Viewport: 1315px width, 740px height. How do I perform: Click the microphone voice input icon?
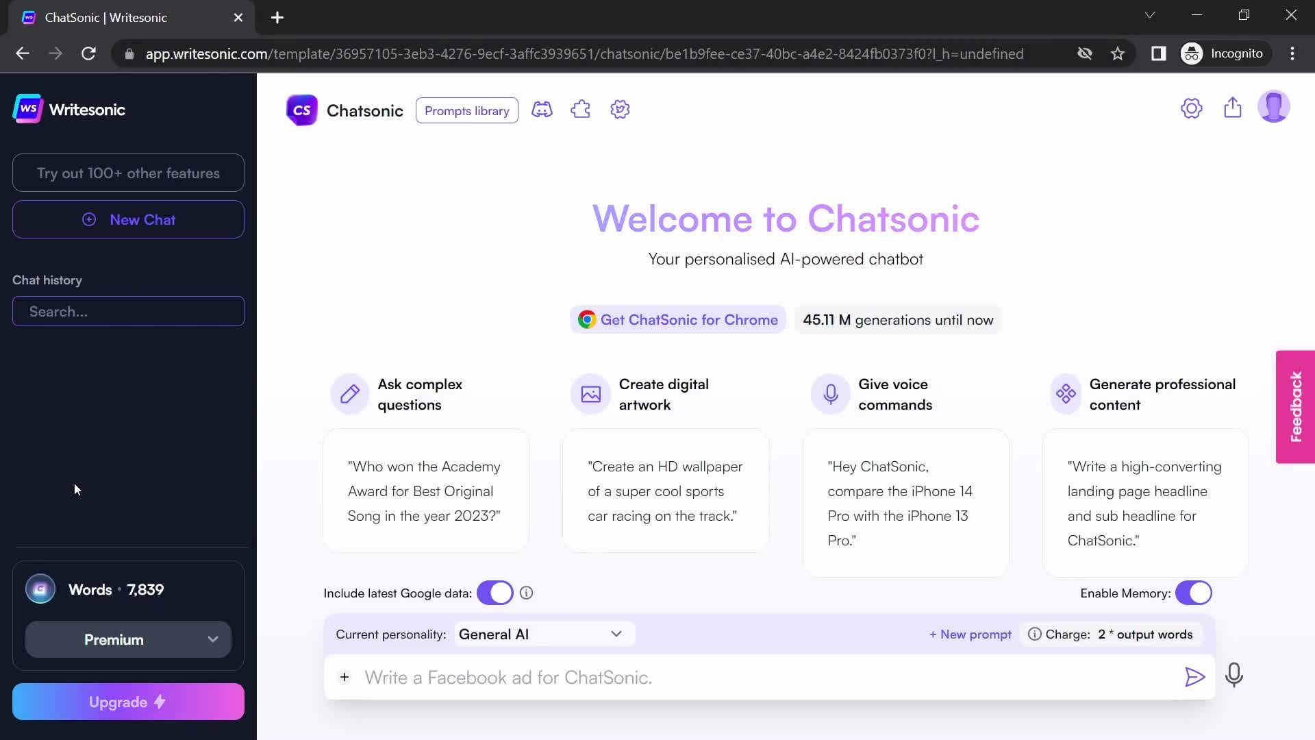point(1235,677)
